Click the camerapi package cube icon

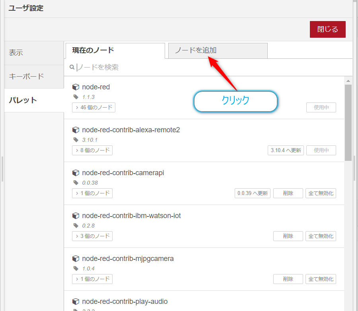(76, 173)
